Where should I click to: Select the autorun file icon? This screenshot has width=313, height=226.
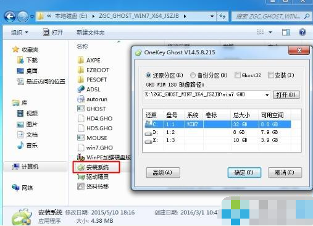coord(81,99)
